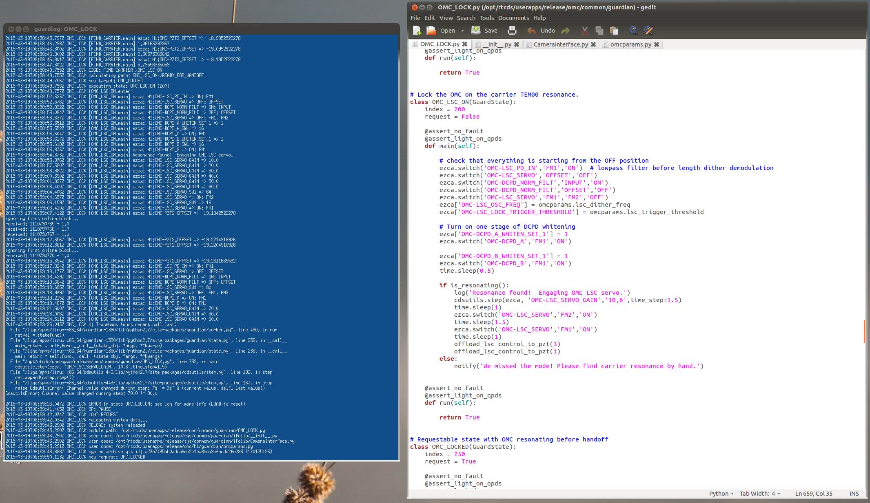Click the 'request = False' line
The width and height of the screenshot is (870, 503).
coord(452,117)
